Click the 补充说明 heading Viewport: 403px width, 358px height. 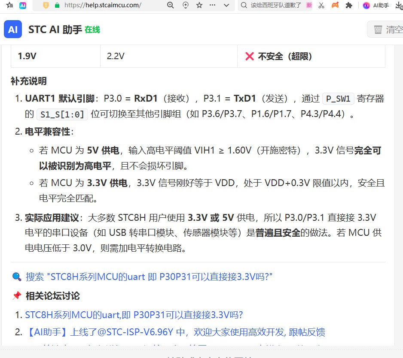(x=28, y=81)
